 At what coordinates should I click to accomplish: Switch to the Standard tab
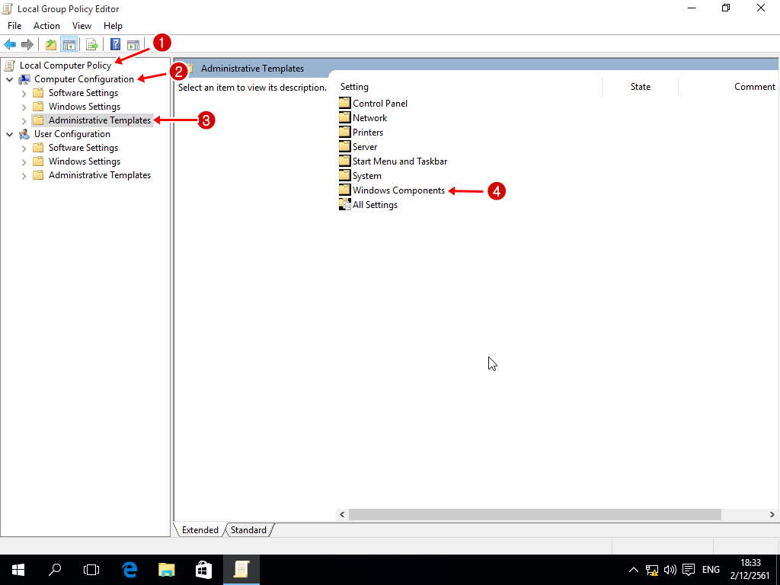click(248, 530)
